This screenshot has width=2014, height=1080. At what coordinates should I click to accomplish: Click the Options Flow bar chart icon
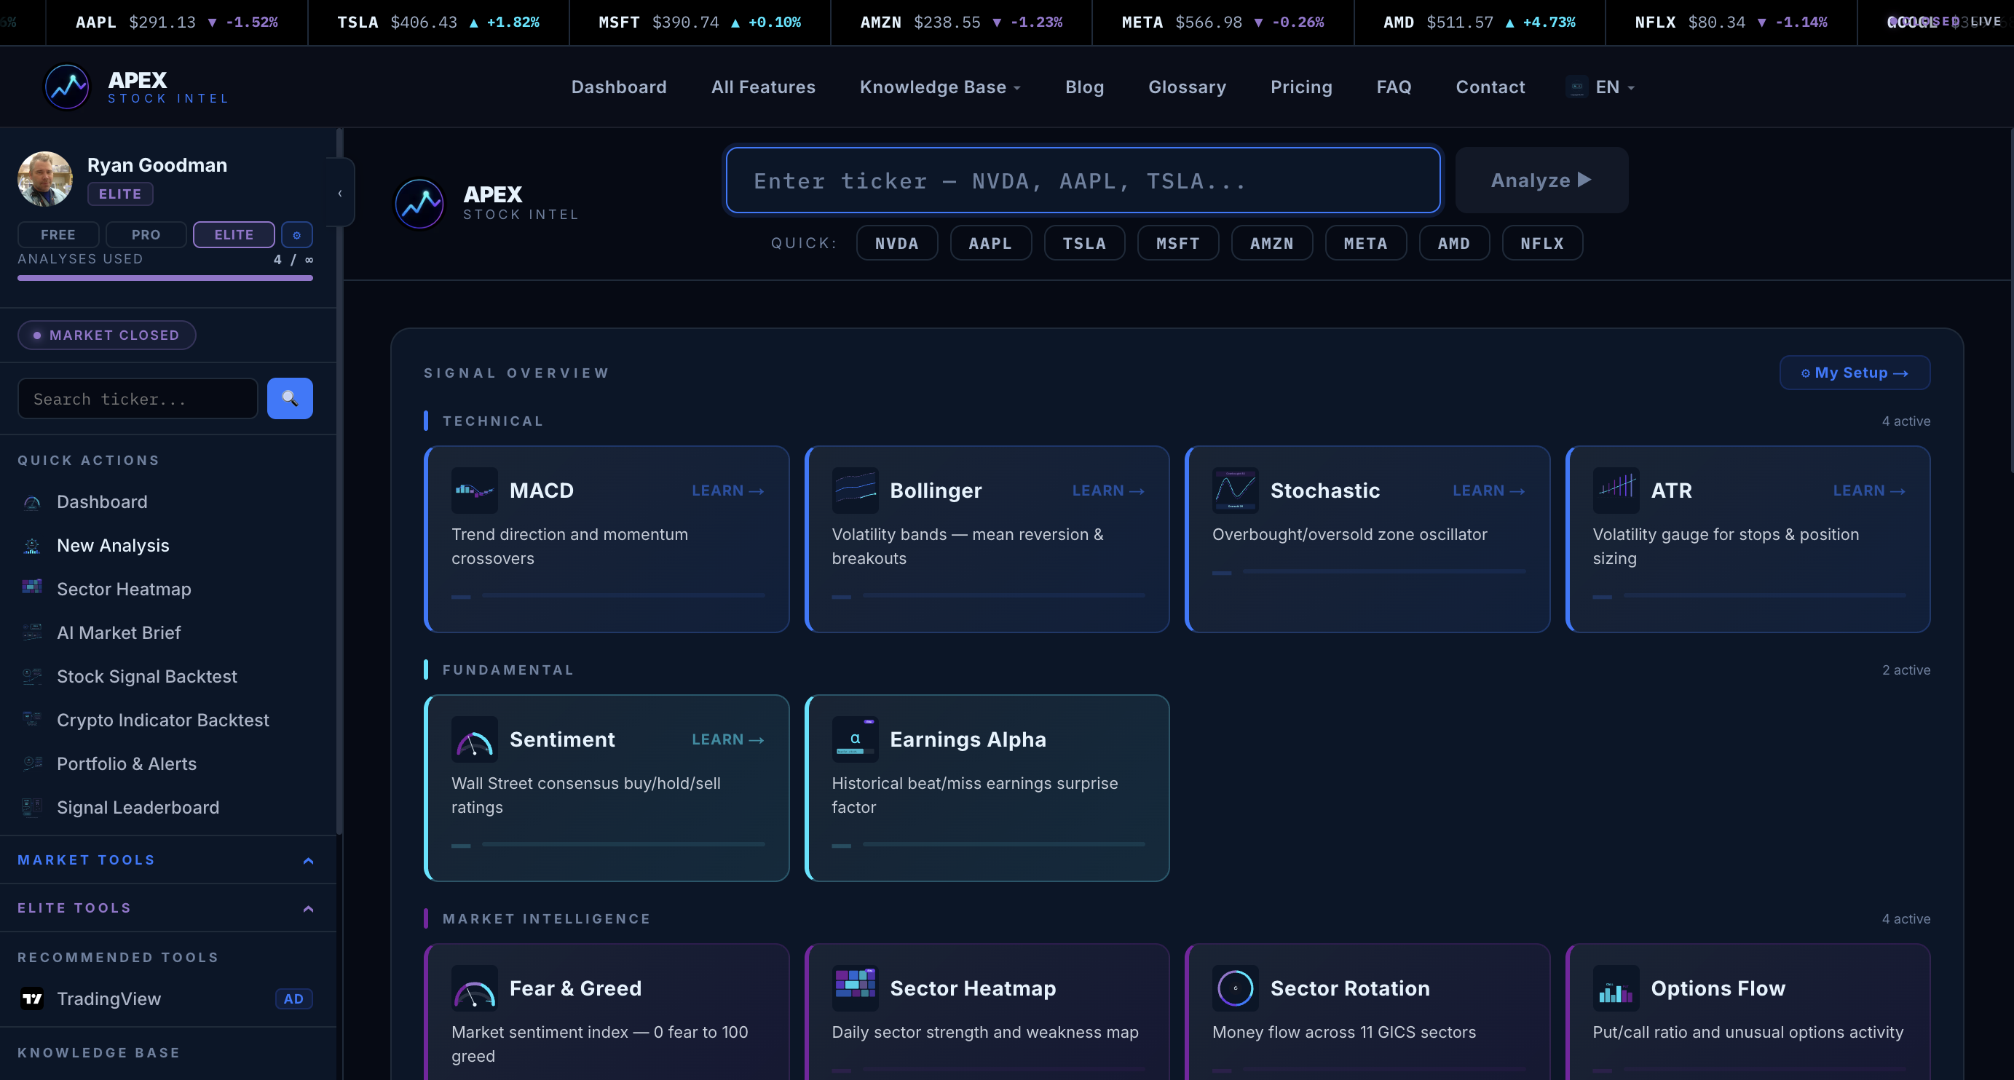(x=1616, y=988)
